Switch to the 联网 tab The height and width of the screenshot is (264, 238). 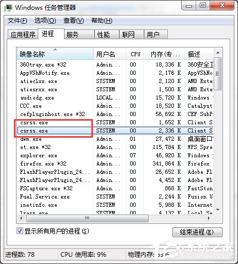(x=132, y=35)
